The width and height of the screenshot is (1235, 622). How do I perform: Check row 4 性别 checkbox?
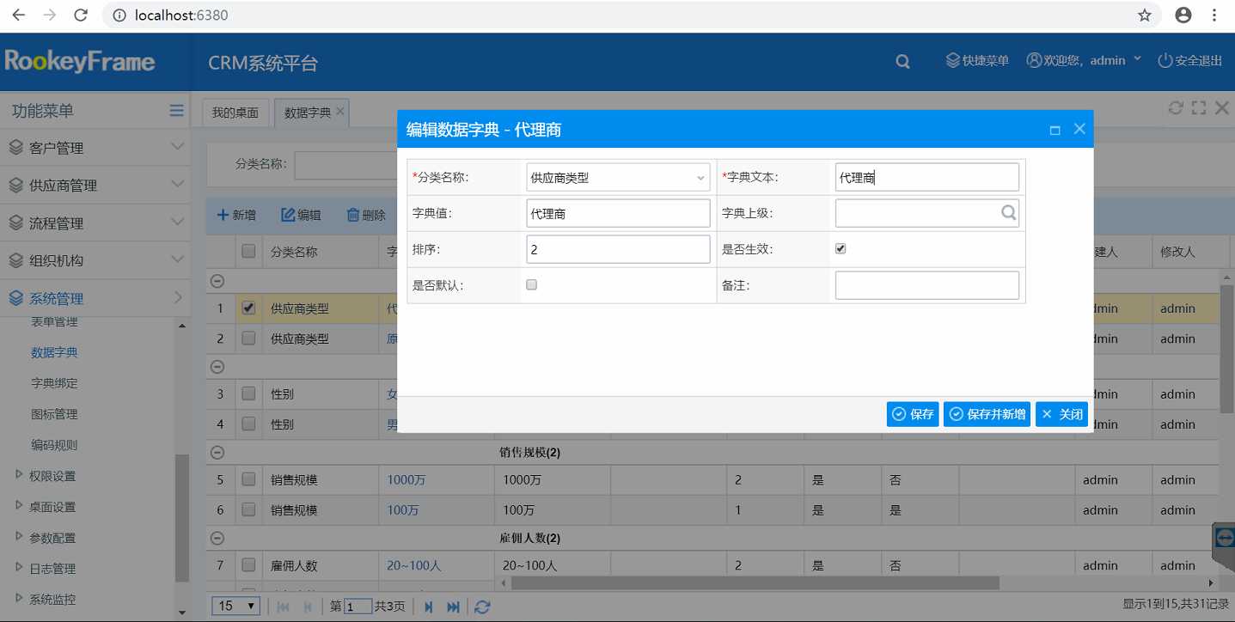[x=248, y=424]
